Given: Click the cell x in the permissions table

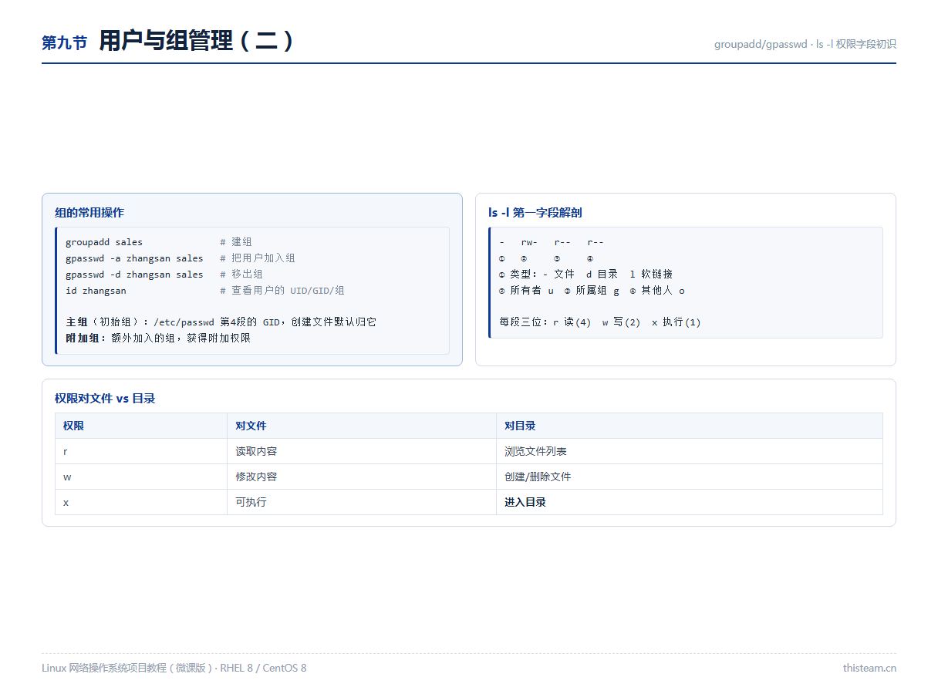Looking at the screenshot, I should (x=141, y=502).
